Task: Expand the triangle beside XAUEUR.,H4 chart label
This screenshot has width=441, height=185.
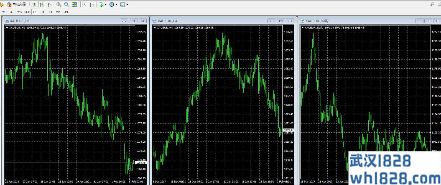Action: click(x=155, y=28)
